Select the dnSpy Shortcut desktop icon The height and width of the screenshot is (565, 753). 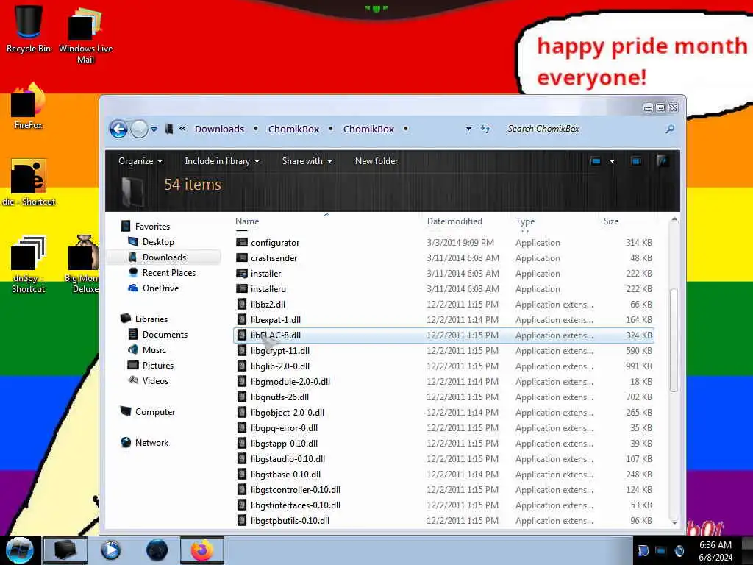point(29,264)
